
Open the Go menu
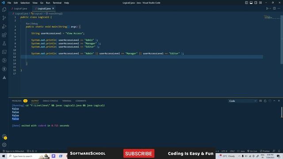pos(42,3)
